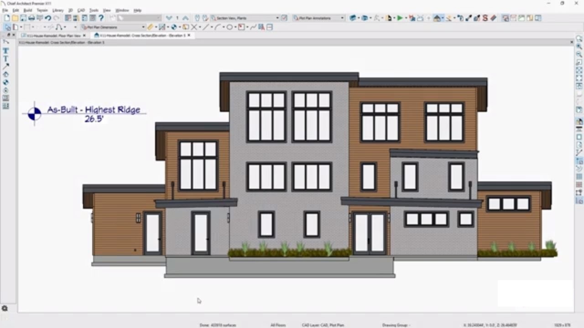This screenshot has height=328, width=584.
Task: Go up one floor with the up arrow
Action: click(x=186, y=18)
